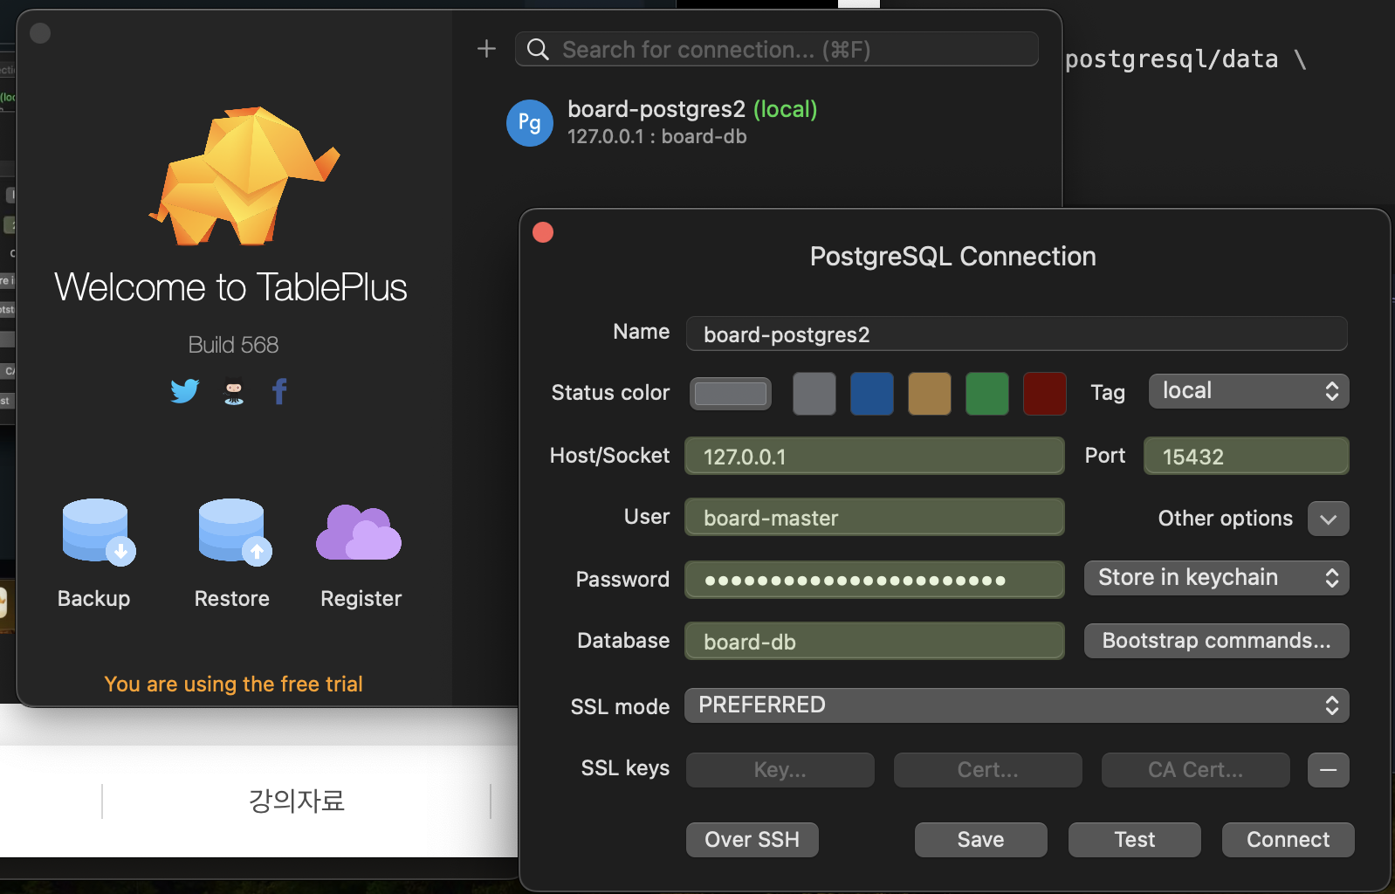The height and width of the screenshot is (894, 1395).
Task: Click the Database field board-db
Action: pyautogui.click(x=875, y=641)
